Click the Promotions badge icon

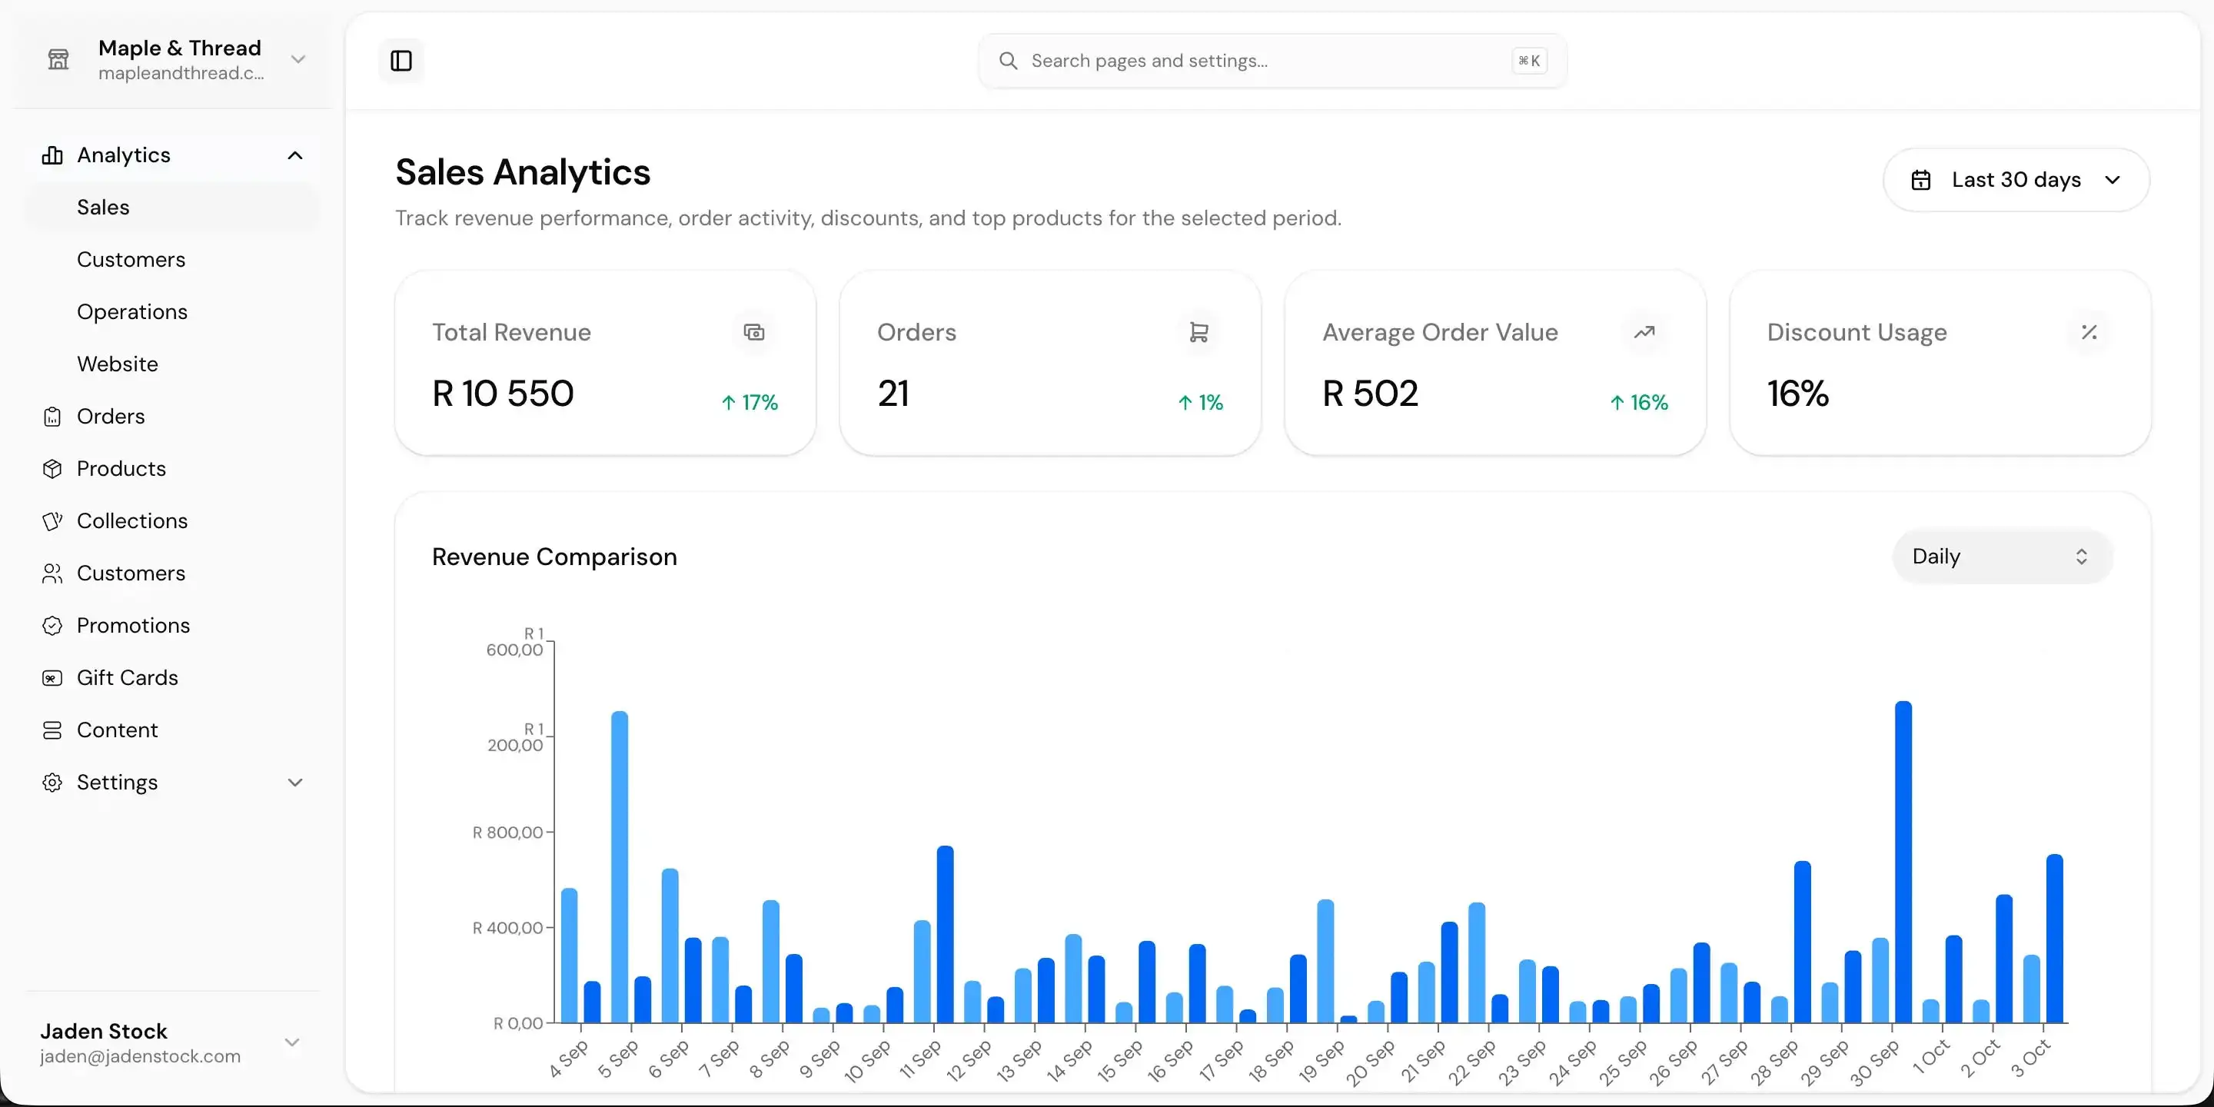click(52, 626)
